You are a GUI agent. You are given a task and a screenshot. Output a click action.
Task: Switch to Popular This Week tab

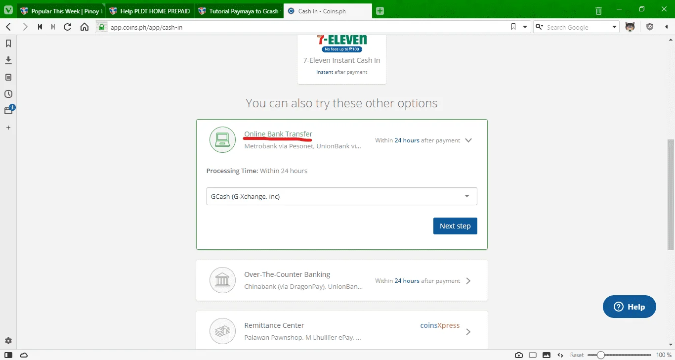(x=61, y=11)
